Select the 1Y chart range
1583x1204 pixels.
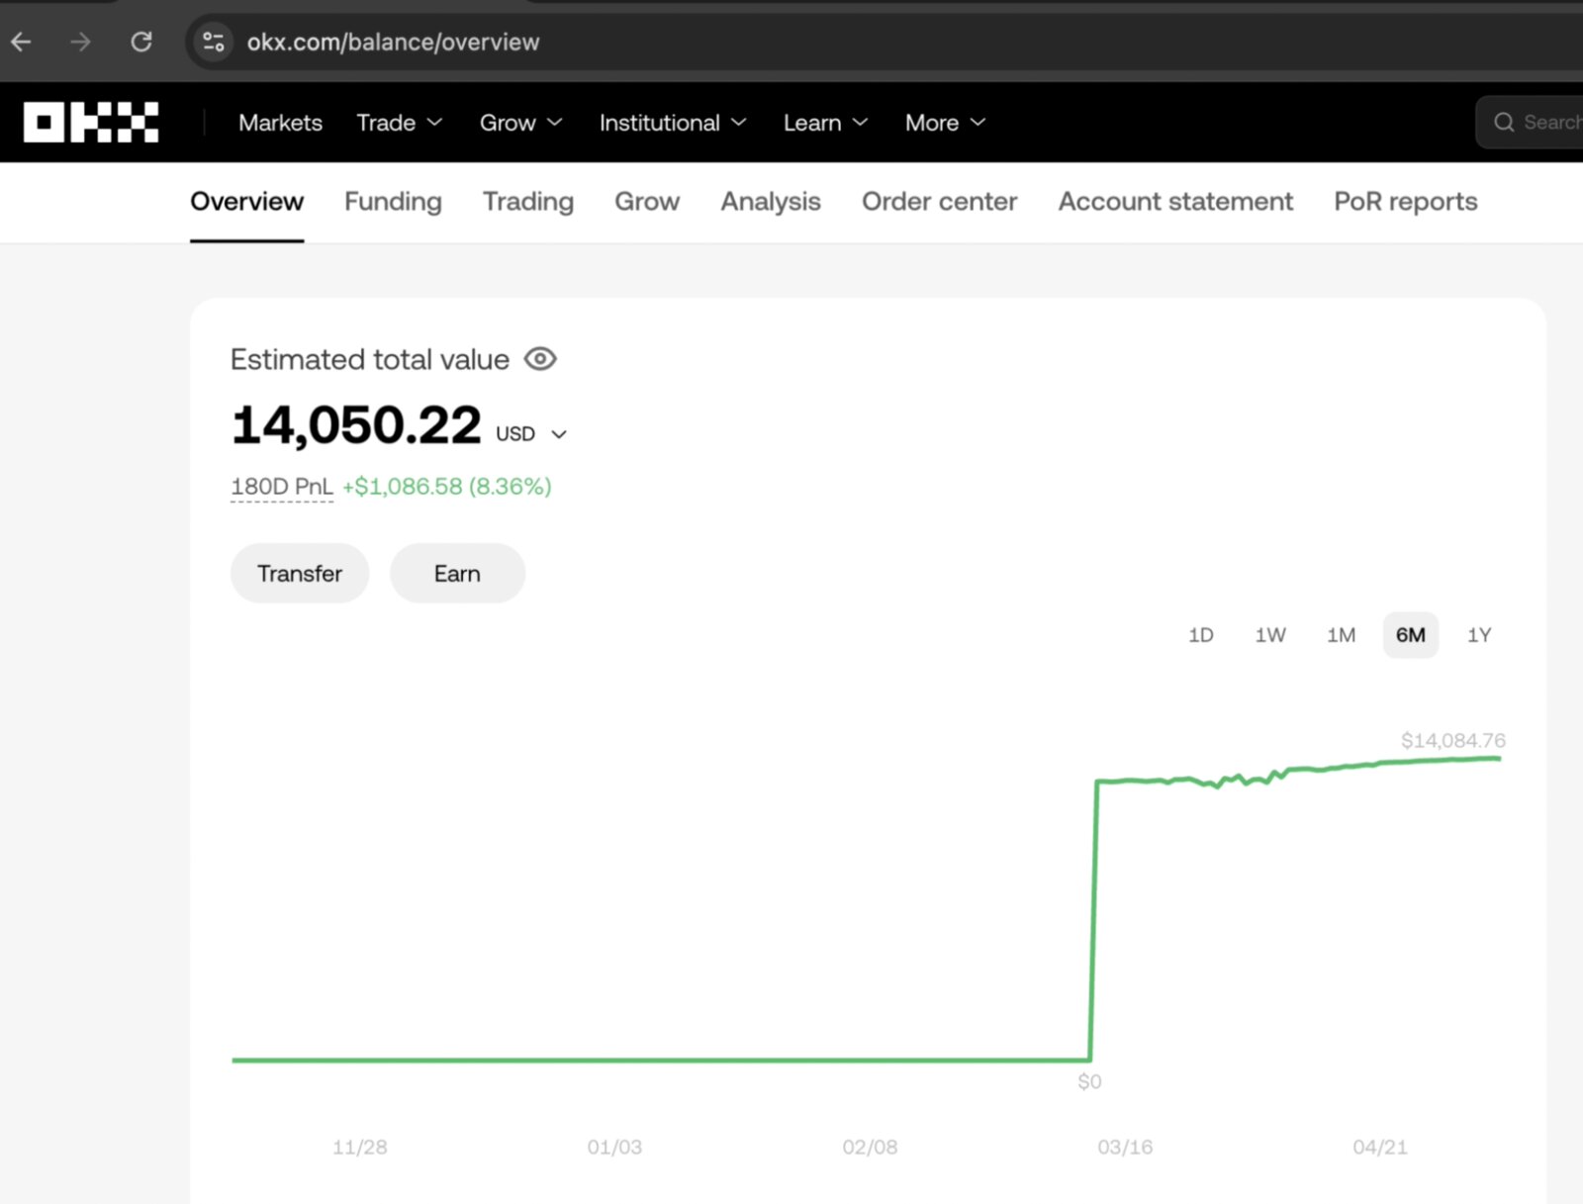[x=1479, y=635]
